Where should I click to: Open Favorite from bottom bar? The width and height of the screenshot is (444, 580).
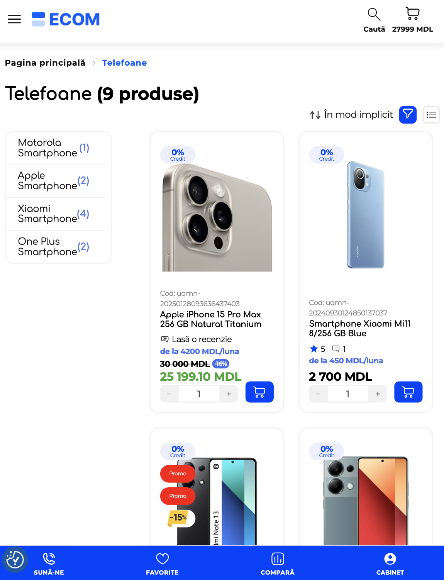(x=162, y=563)
